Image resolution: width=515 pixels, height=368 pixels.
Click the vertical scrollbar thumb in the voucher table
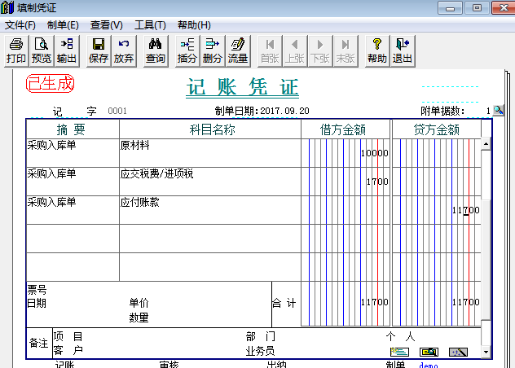tap(486, 260)
